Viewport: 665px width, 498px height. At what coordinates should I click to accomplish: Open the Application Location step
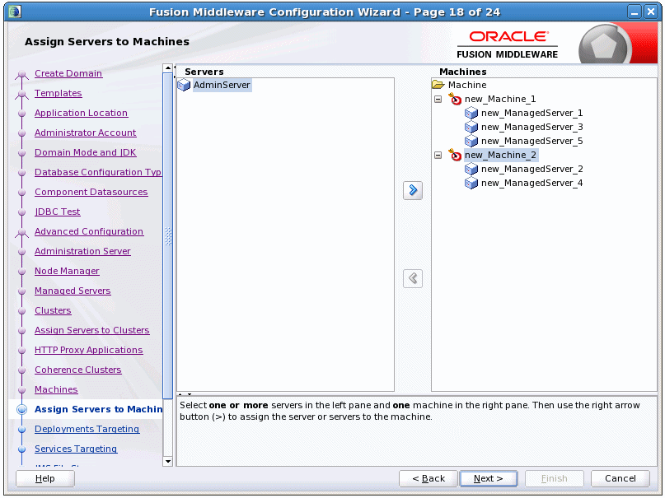[81, 113]
